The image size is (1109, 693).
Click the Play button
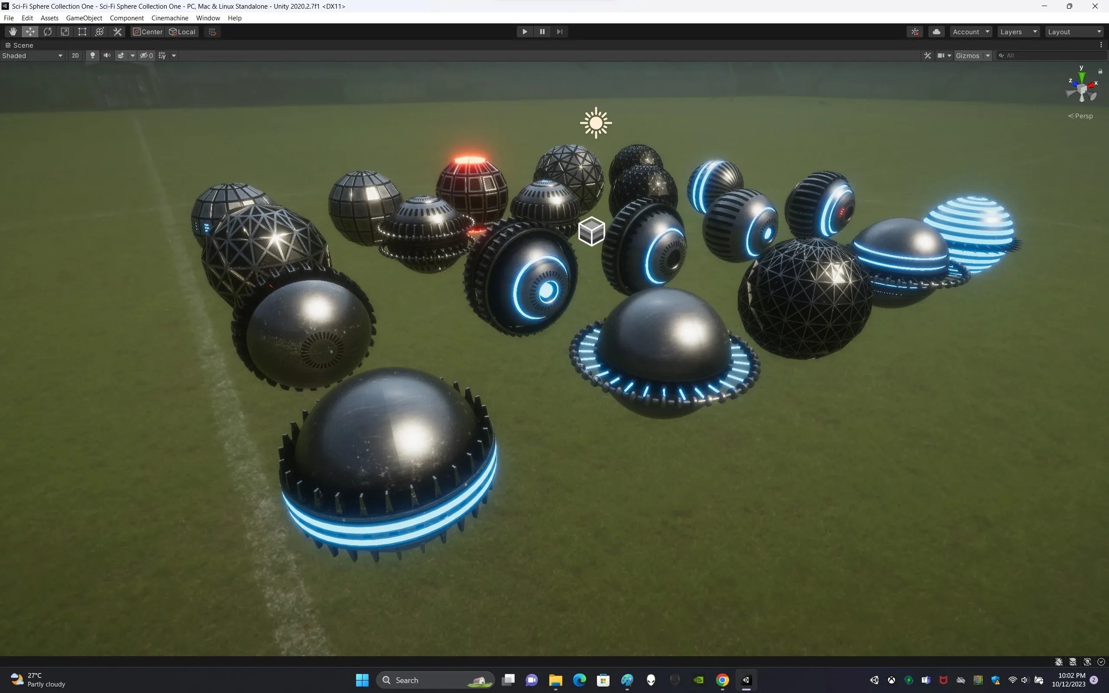[x=525, y=32]
